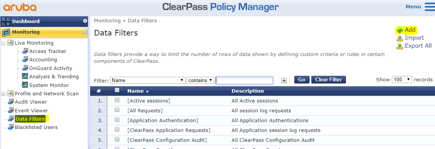
Task: Select Analysis & Trending in the tree
Action: pos(54,77)
